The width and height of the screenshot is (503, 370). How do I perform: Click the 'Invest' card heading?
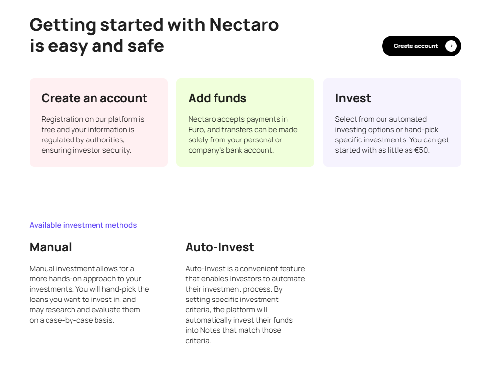click(353, 98)
